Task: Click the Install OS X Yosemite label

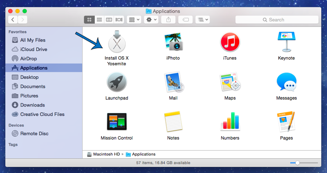Action: point(117,61)
